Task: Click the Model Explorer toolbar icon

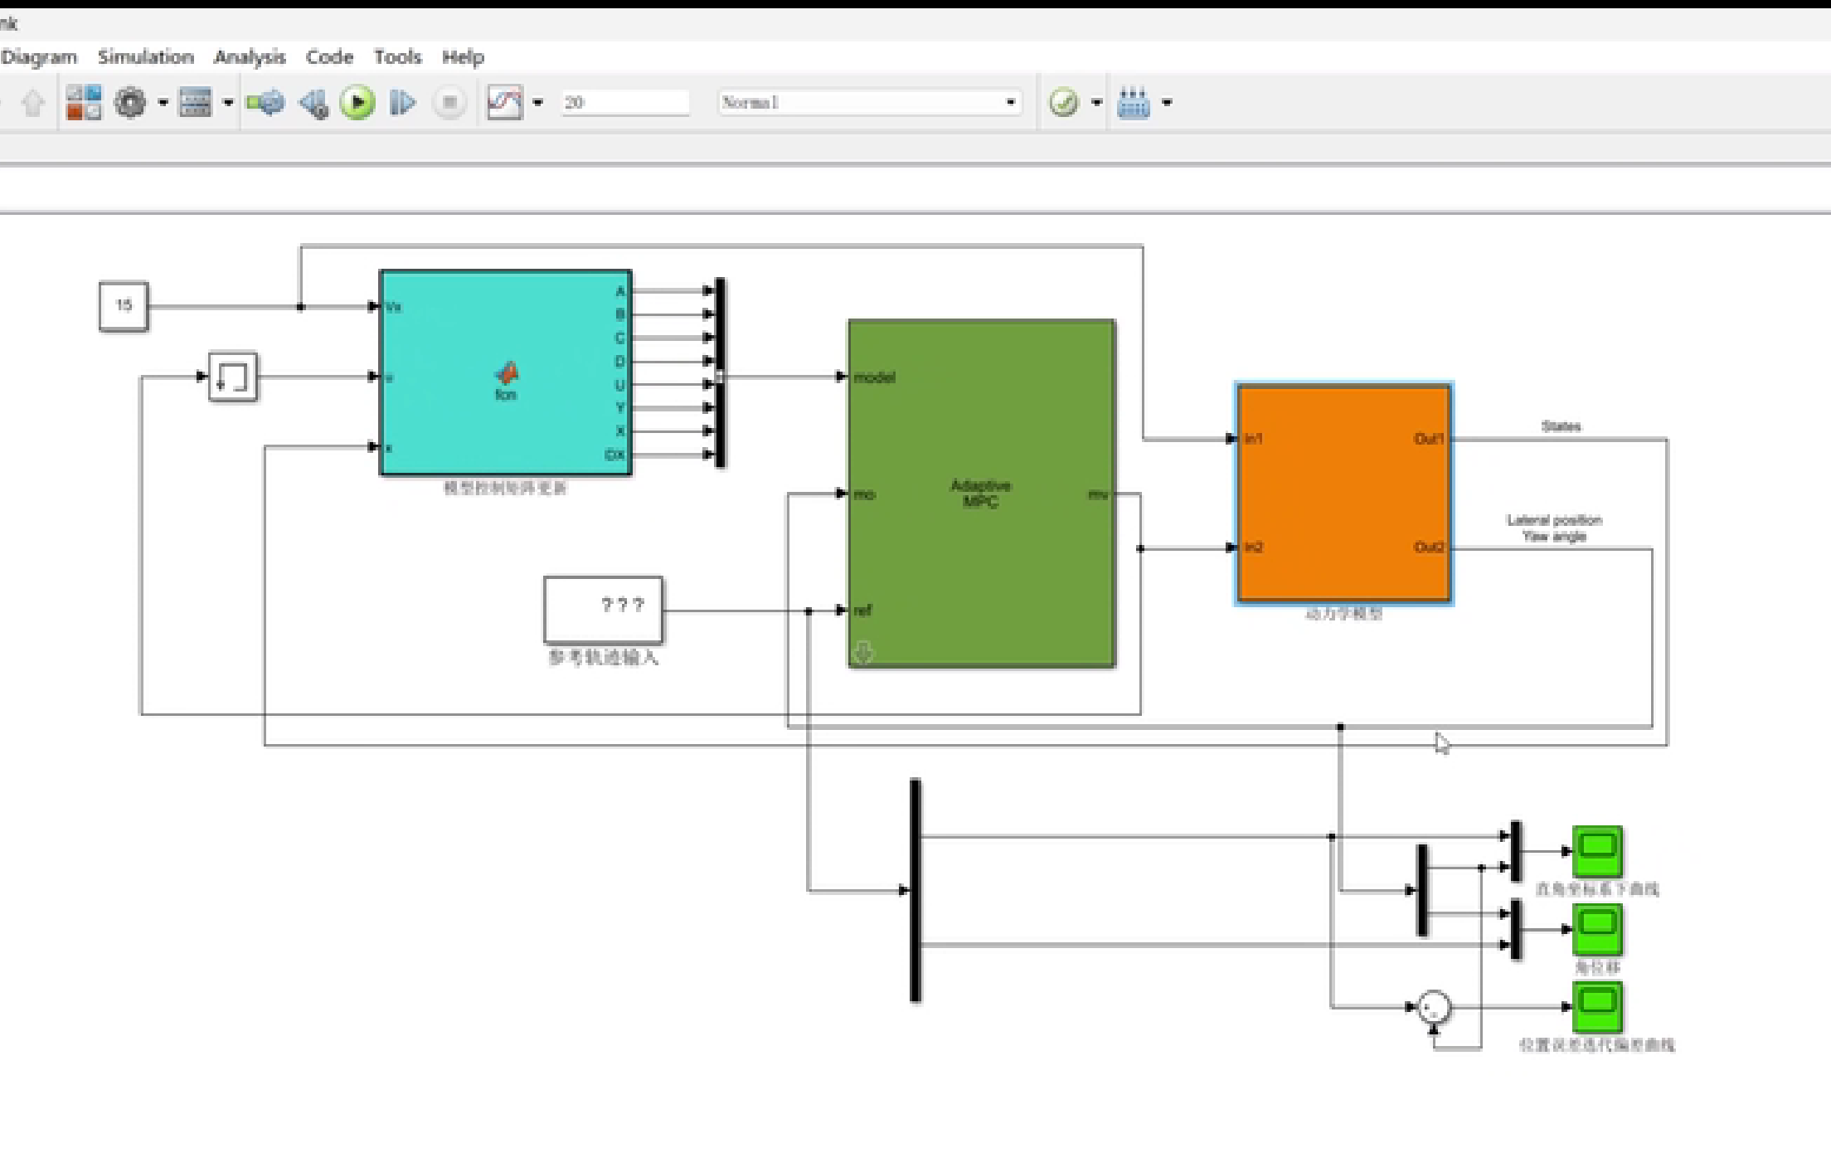Action: point(196,103)
